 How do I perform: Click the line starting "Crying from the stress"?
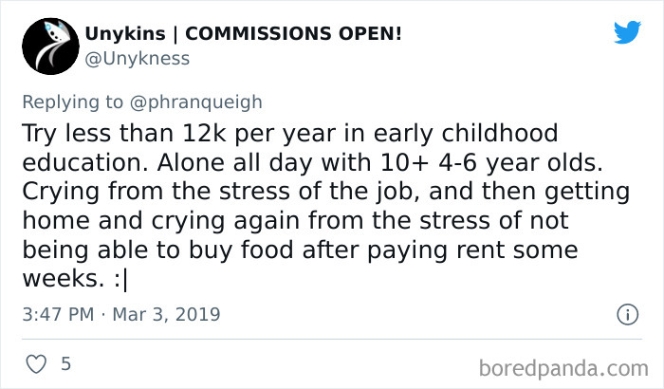tap(324, 192)
